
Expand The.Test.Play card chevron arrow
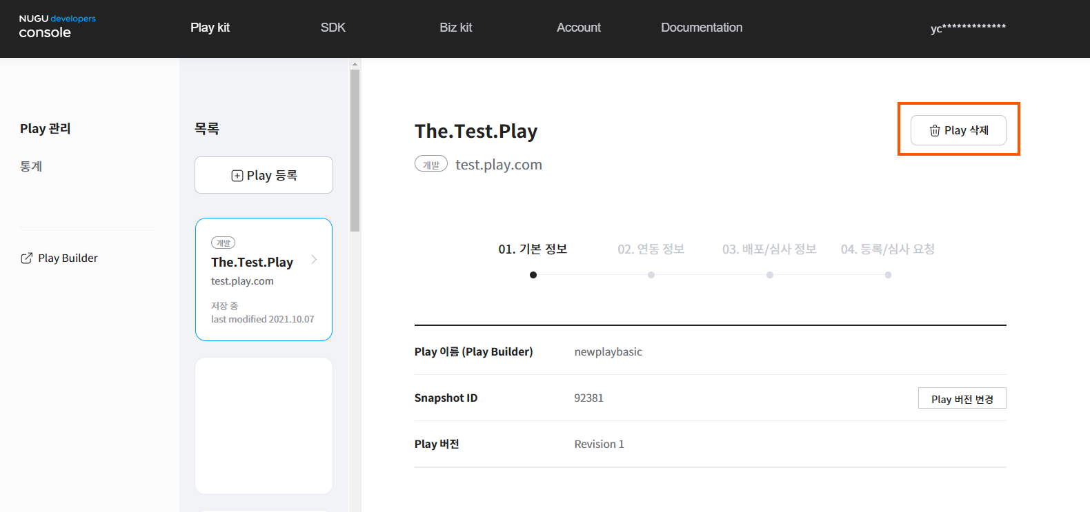[x=314, y=260]
